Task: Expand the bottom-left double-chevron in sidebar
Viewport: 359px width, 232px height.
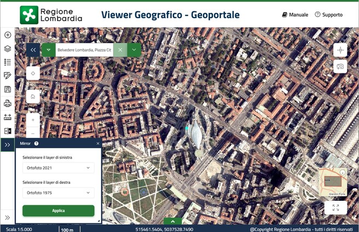Action: tap(7, 218)
